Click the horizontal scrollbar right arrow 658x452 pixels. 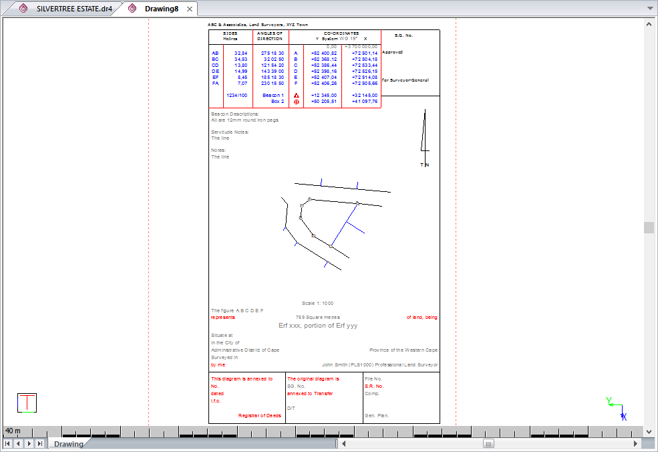pos(636,443)
